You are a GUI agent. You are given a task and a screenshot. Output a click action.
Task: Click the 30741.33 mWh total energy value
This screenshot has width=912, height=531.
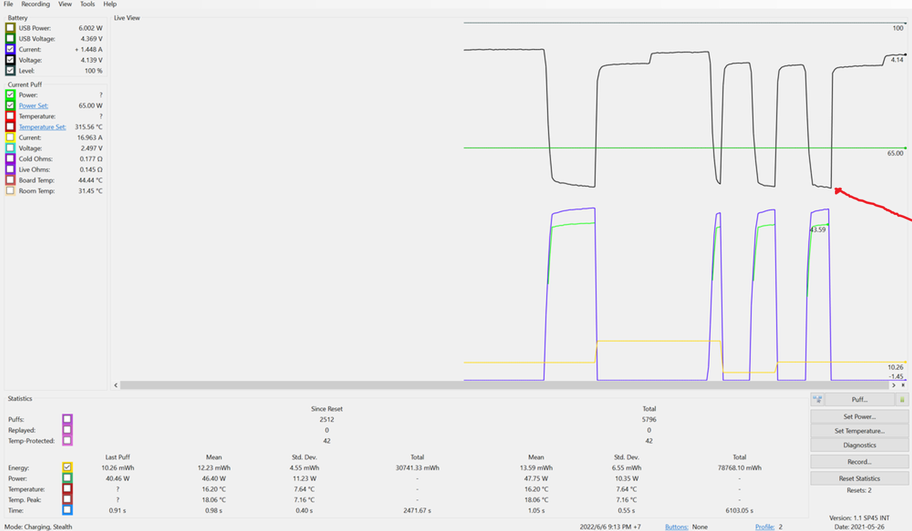[x=417, y=468]
